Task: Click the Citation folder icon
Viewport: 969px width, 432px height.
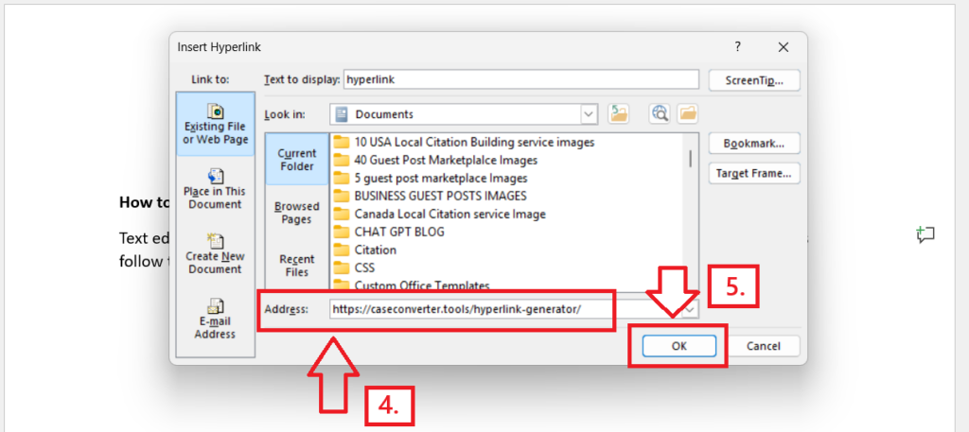Action: 342,250
